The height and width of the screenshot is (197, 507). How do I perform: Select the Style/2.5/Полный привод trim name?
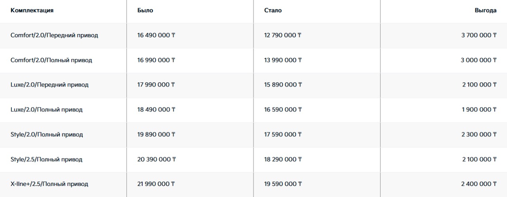[x=46, y=159]
